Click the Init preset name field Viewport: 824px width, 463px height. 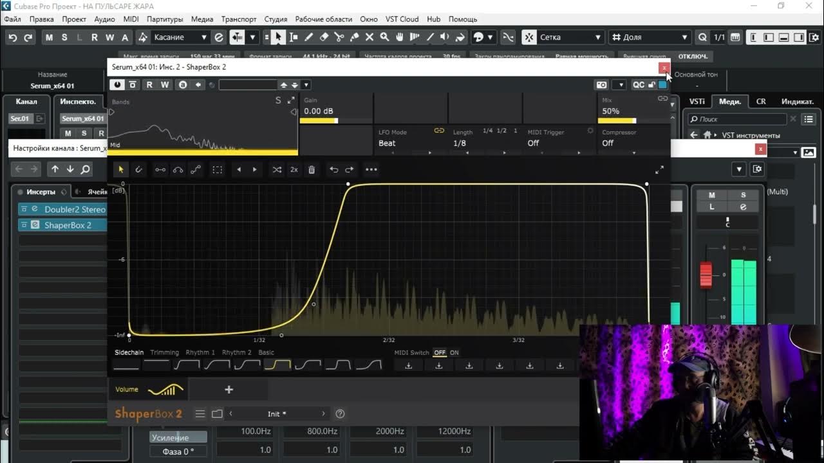click(277, 413)
